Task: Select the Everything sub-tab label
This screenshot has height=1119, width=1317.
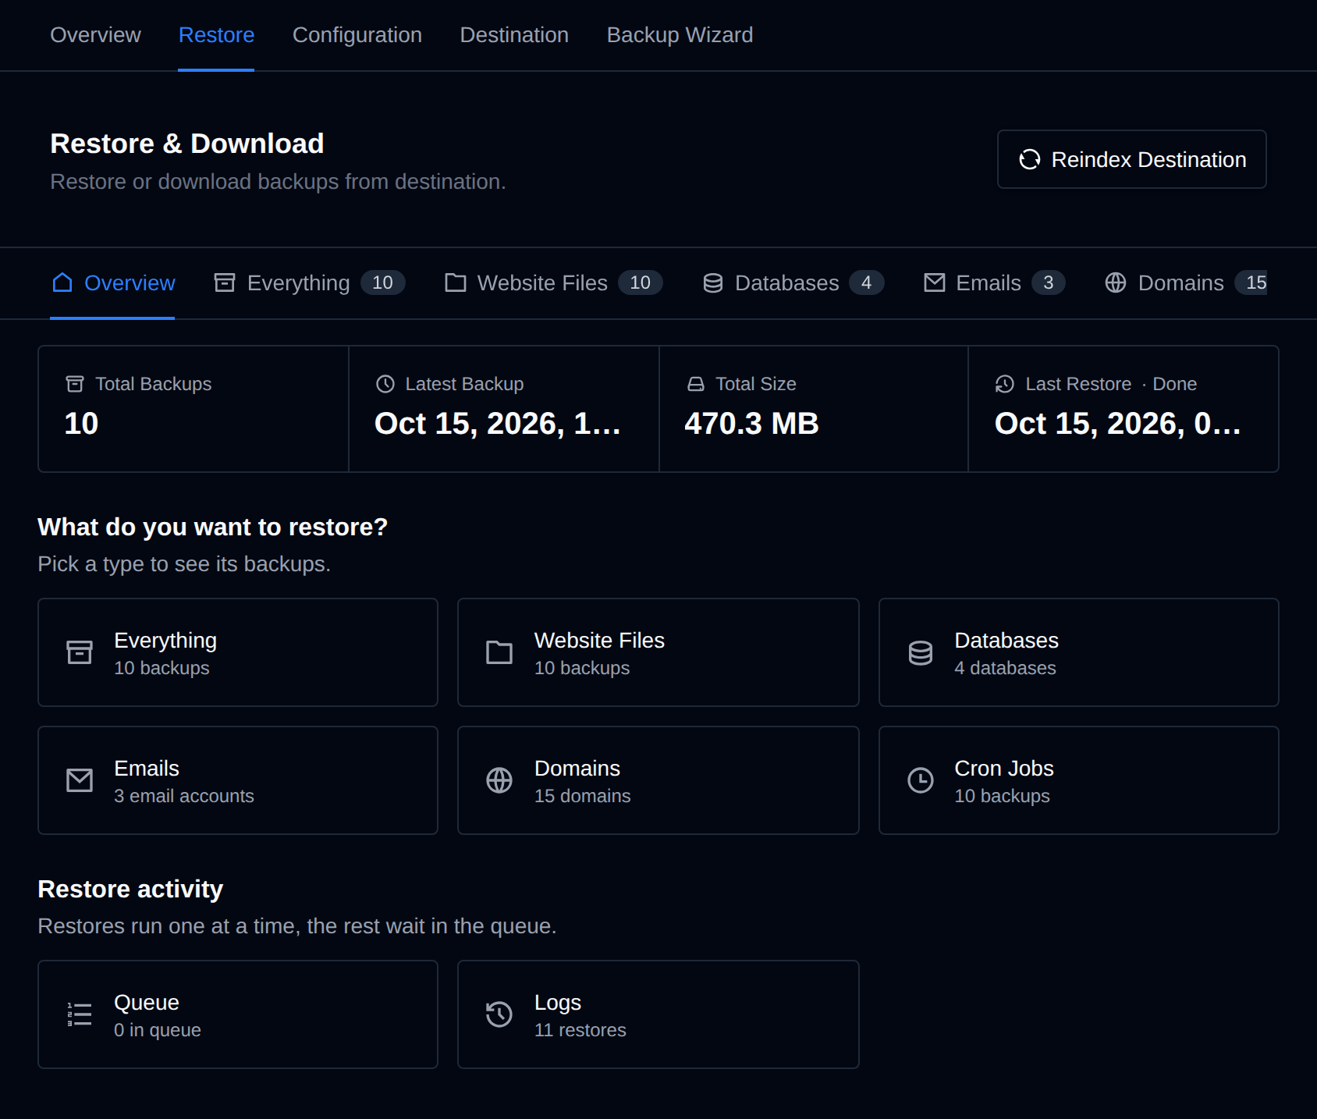Action: (x=299, y=282)
